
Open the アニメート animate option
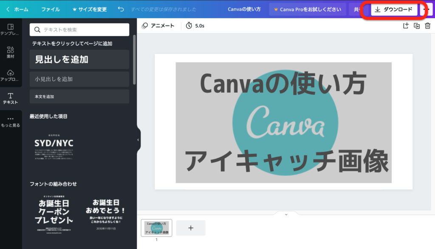[158, 26]
